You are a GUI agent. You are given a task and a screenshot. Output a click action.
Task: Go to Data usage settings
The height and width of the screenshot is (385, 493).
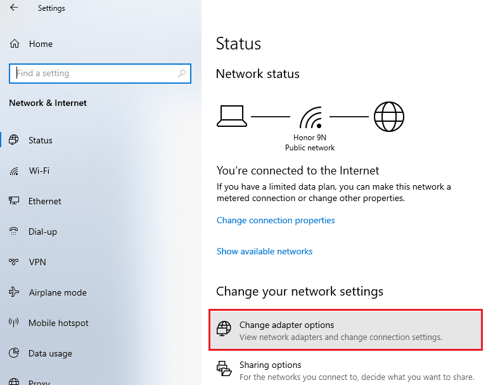[50, 353]
